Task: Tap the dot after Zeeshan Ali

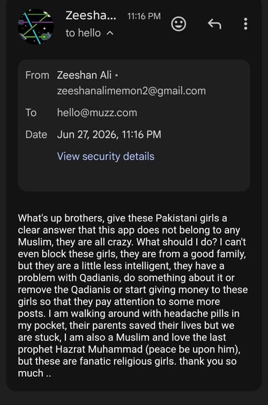Action: point(117,76)
